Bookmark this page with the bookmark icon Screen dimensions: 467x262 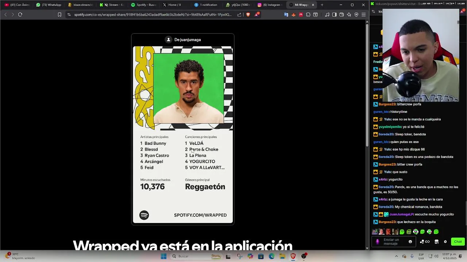coord(59,15)
